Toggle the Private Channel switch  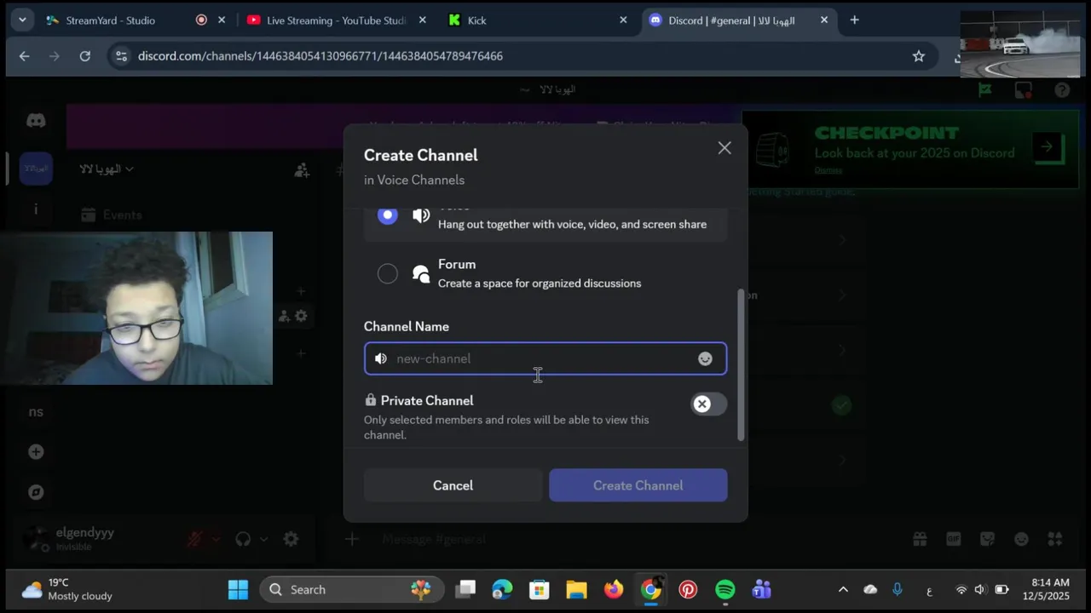click(x=709, y=404)
